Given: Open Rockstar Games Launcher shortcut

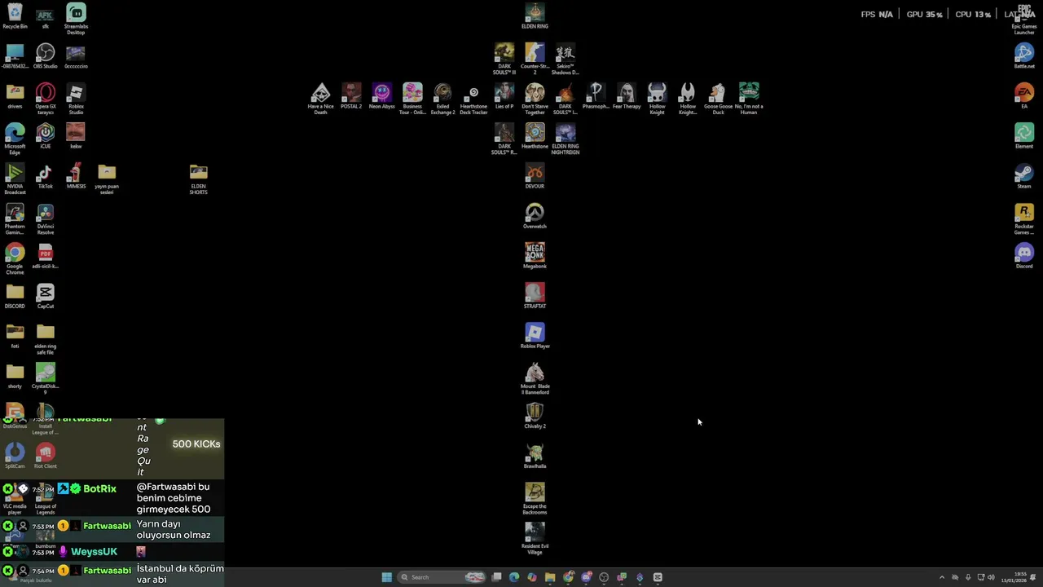Looking at the screenshot, I should click(1024, 218).
